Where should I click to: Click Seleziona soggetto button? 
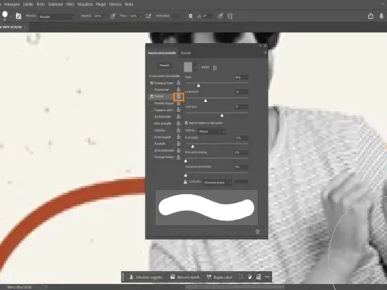click(147, 277)
